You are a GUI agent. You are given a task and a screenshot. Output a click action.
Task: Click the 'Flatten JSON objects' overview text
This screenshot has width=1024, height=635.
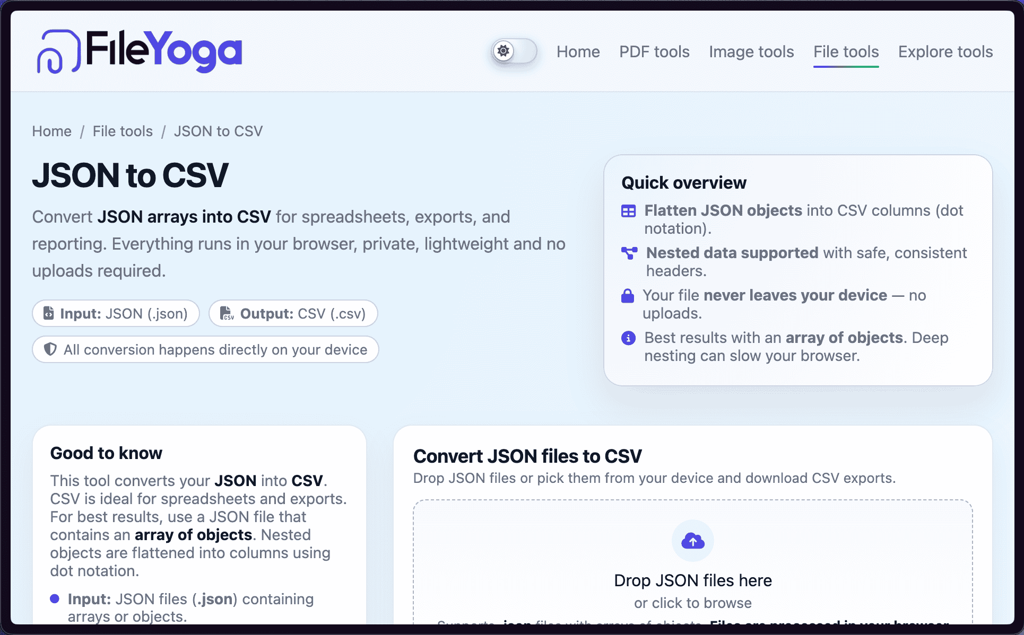[803, 219]
